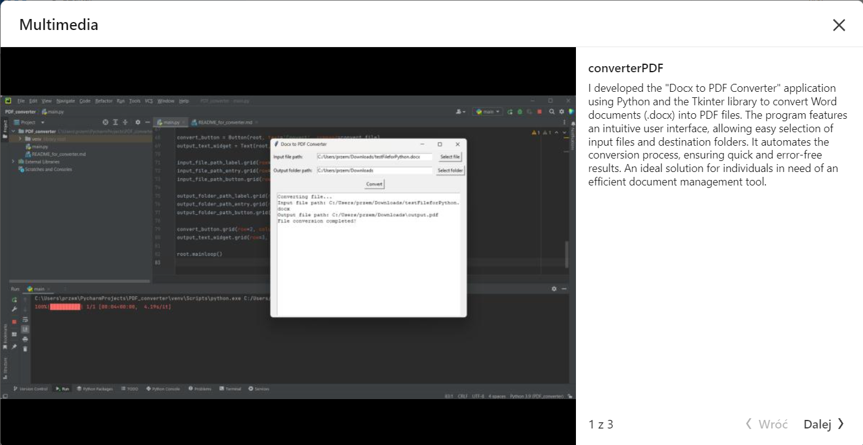
Task: Toggle scroll-to-end icon in Run console
Action: coord(25,329)
